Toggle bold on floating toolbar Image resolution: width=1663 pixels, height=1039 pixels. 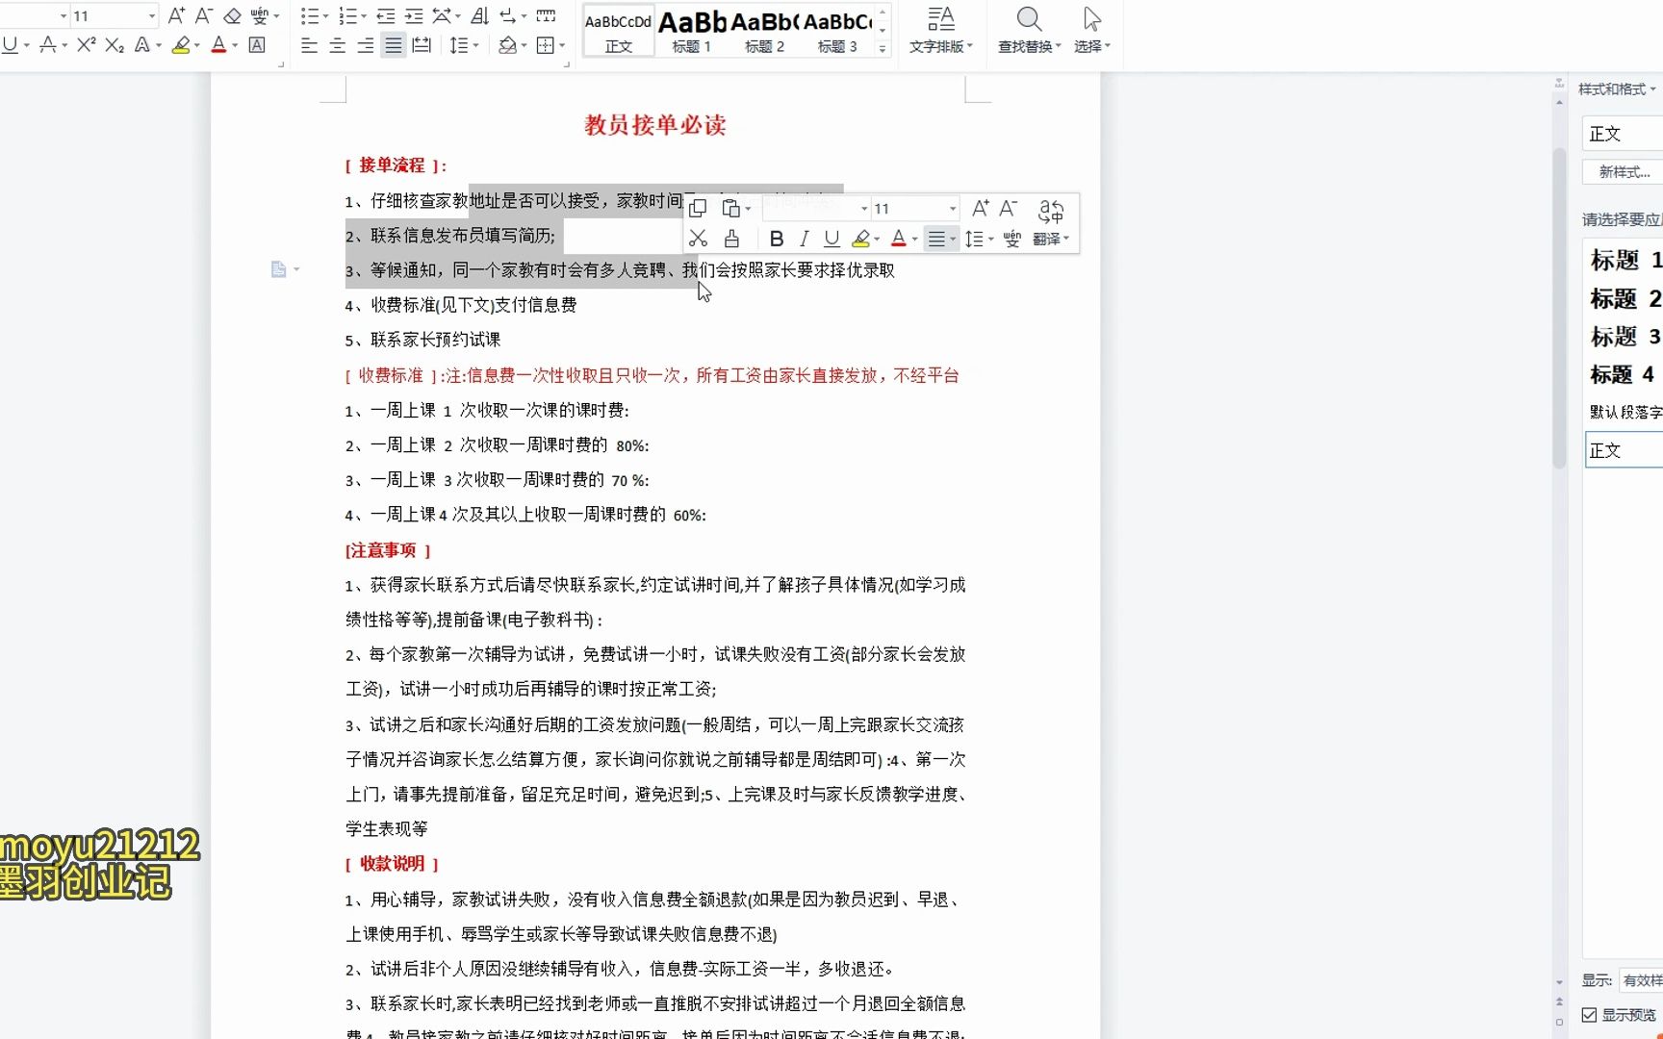coord(777,239)
